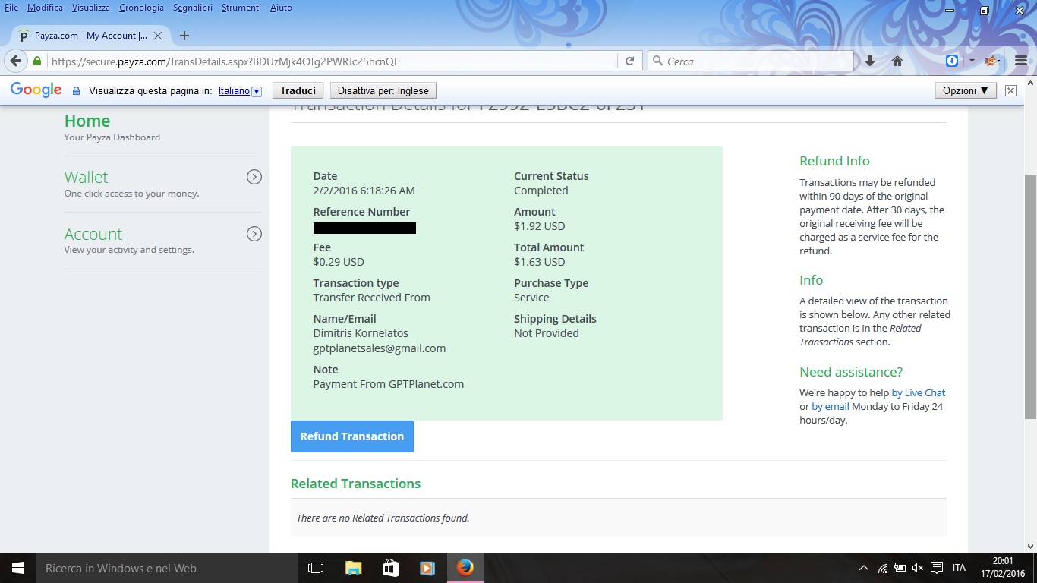Open the taskbar clock and date
Screen dimensions: 1037x583
point(1003,567)
